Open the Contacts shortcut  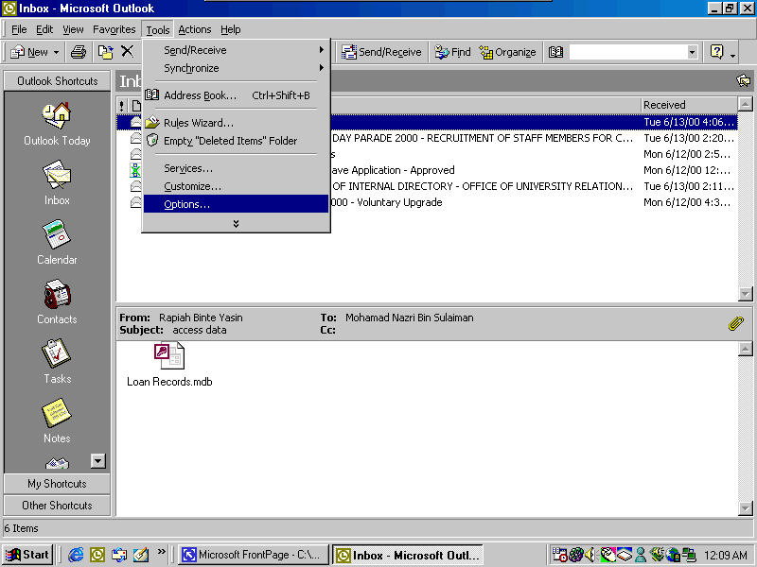(x=57, y=301)
